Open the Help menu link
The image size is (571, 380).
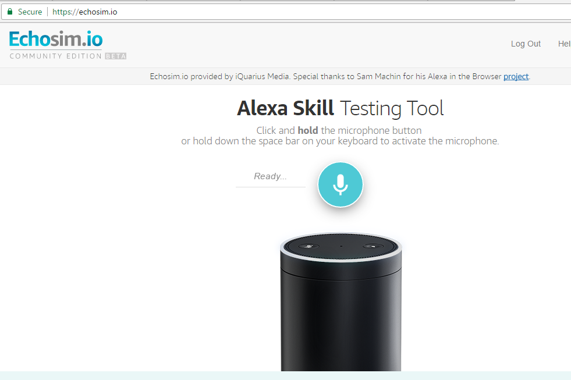[x=564, y=44]
